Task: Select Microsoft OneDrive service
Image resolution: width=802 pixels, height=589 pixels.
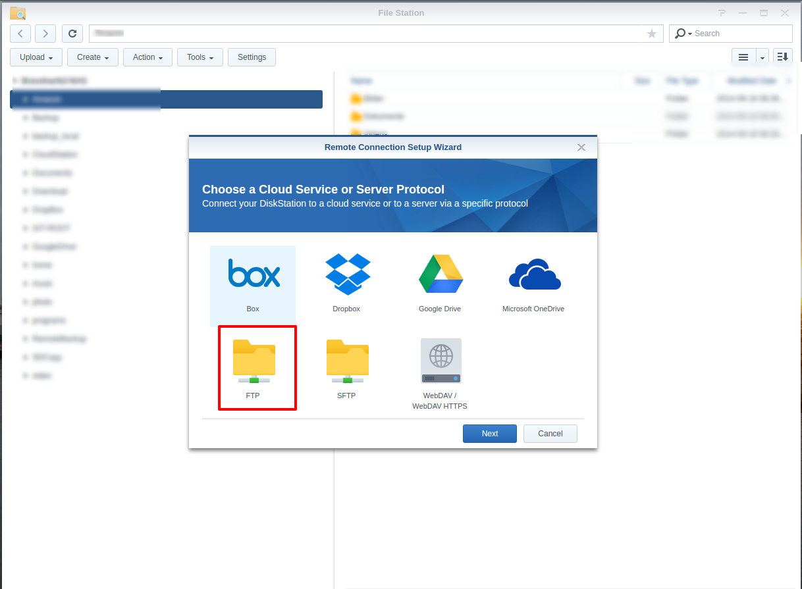Action: click(x=533, y=286)
